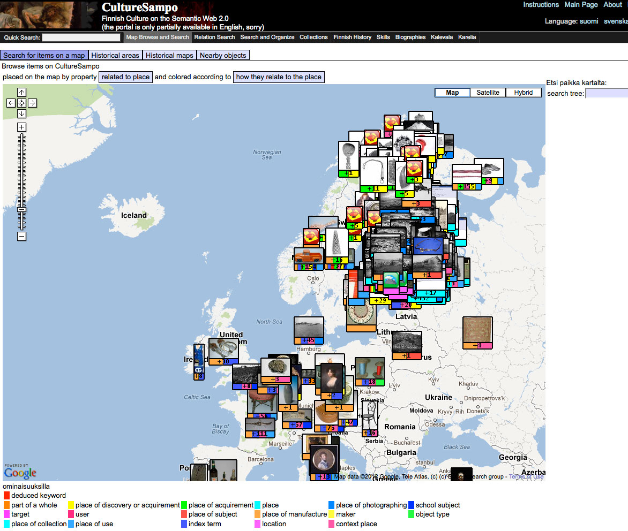Image resolution: width=628 pixels, height=531 pixels.
Task: Pan the map right with arrow button
Action: point(33,103)
